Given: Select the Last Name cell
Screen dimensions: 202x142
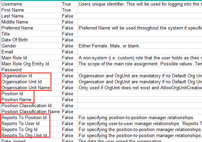Looking at the screenshot, I should [31, 16].
